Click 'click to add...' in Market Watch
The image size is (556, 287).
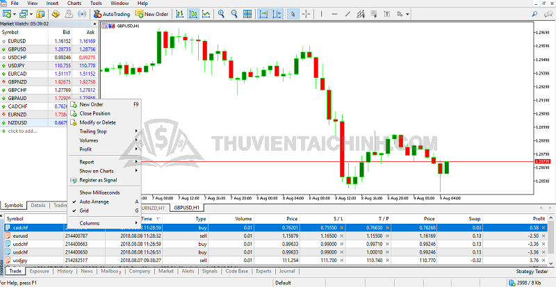tap(22, 131)
